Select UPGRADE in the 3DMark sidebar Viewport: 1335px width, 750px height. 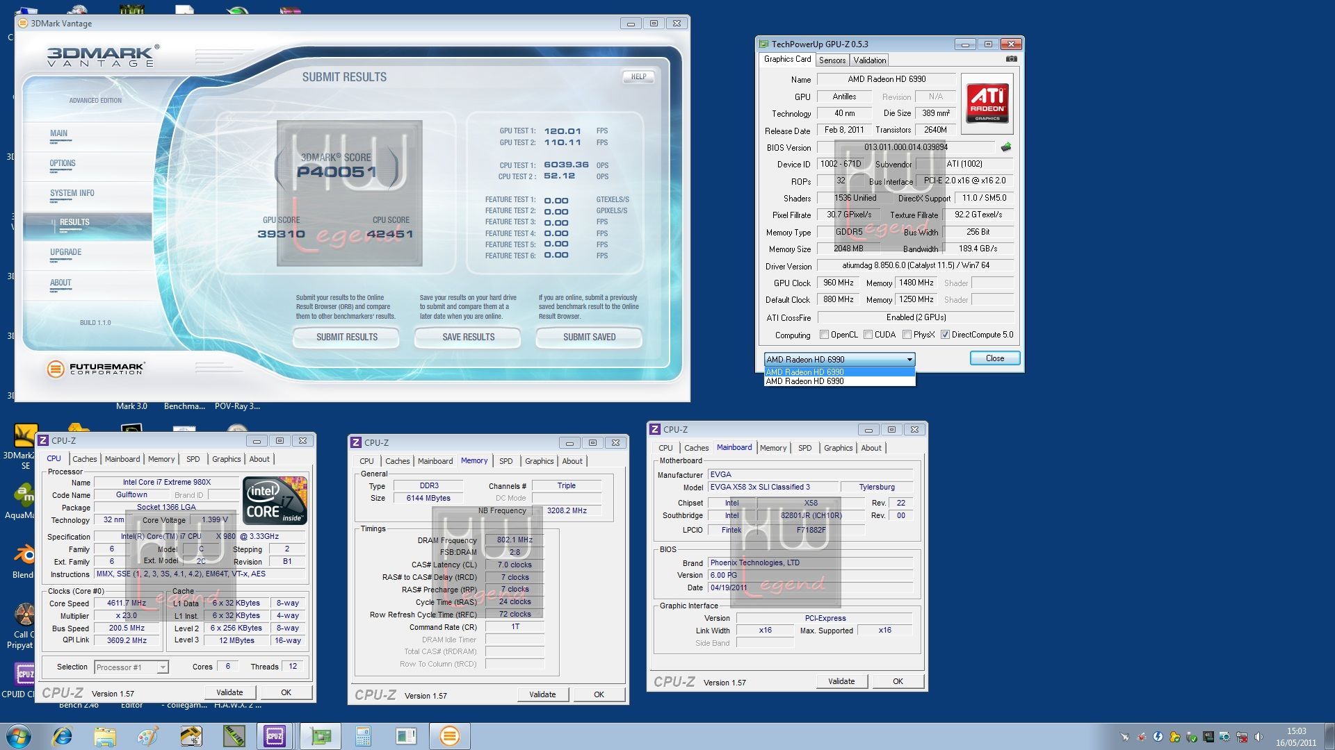65,253
